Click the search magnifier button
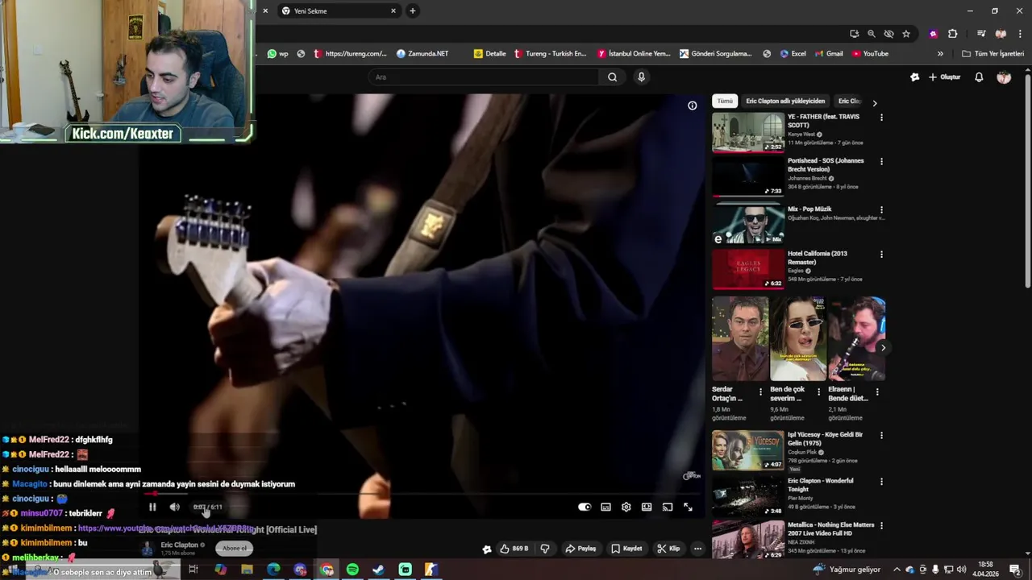Image resolution: width=1032 pixels, height=580 pixels. (x=612, y=77)
